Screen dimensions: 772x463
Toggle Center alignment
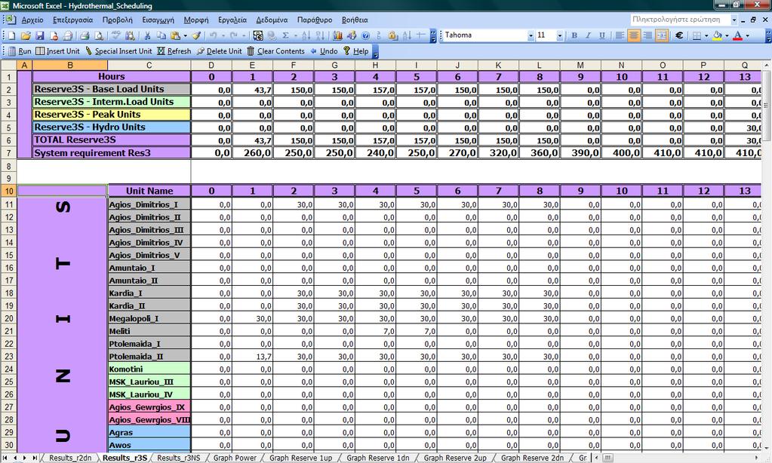point(634,35)
